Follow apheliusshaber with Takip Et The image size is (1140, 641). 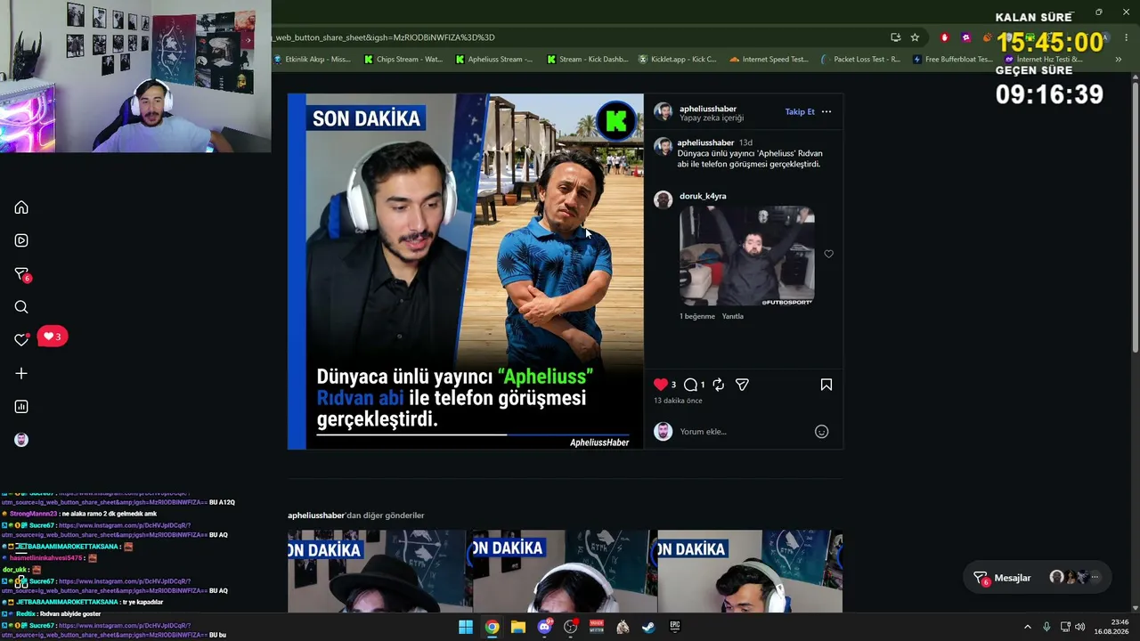coord(800,111)
